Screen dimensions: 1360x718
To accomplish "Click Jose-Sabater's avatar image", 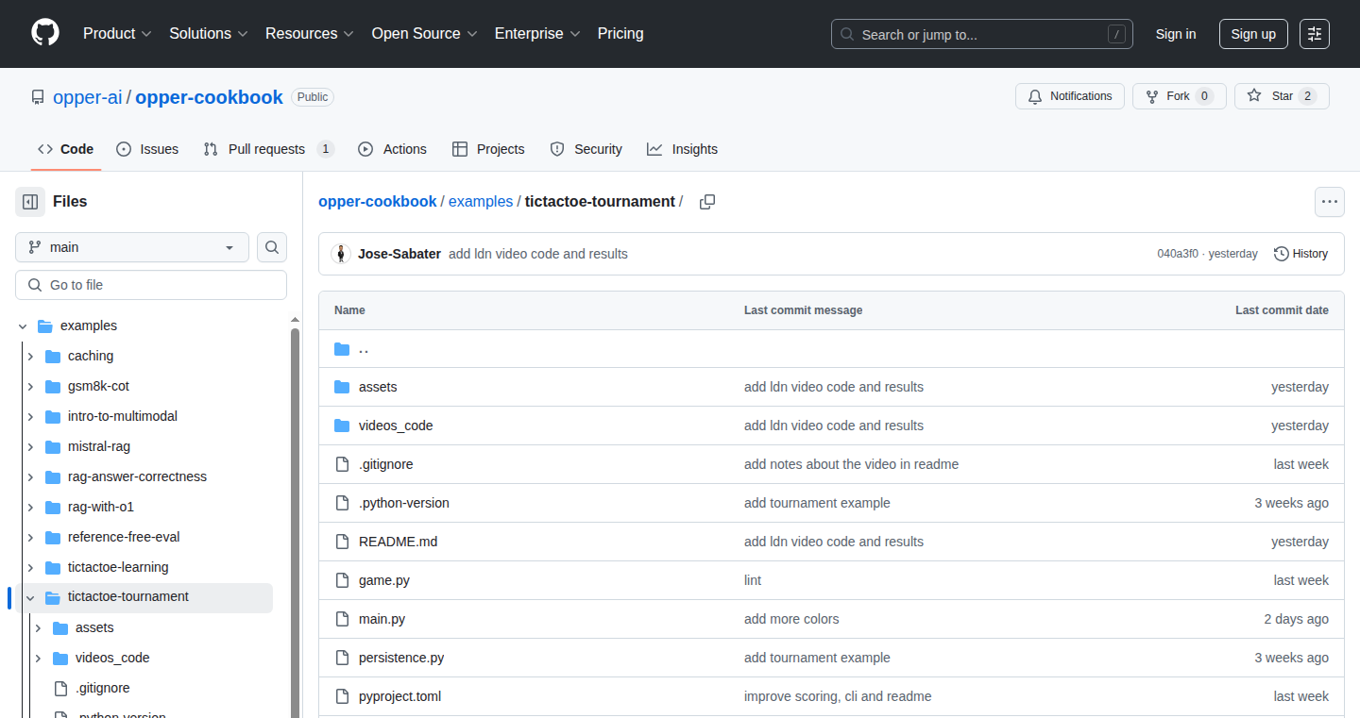I will (341, 254).
